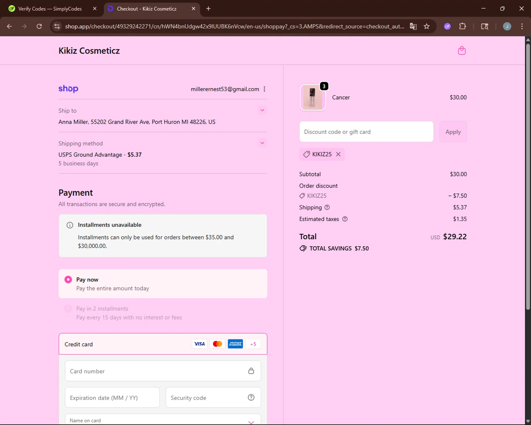
Task: Click the Estimated taxes amount $1.35
Action: point(460,219)
